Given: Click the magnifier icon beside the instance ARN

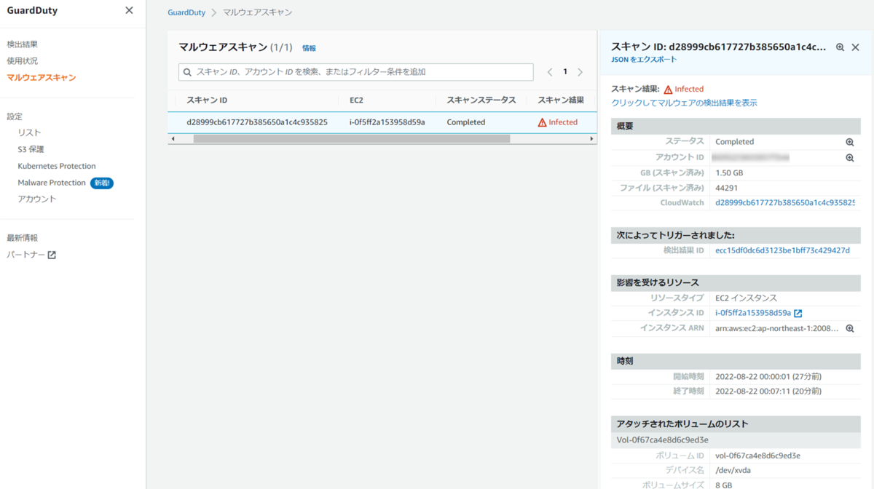Looking at the screenshot, I should tap(849, 329).
